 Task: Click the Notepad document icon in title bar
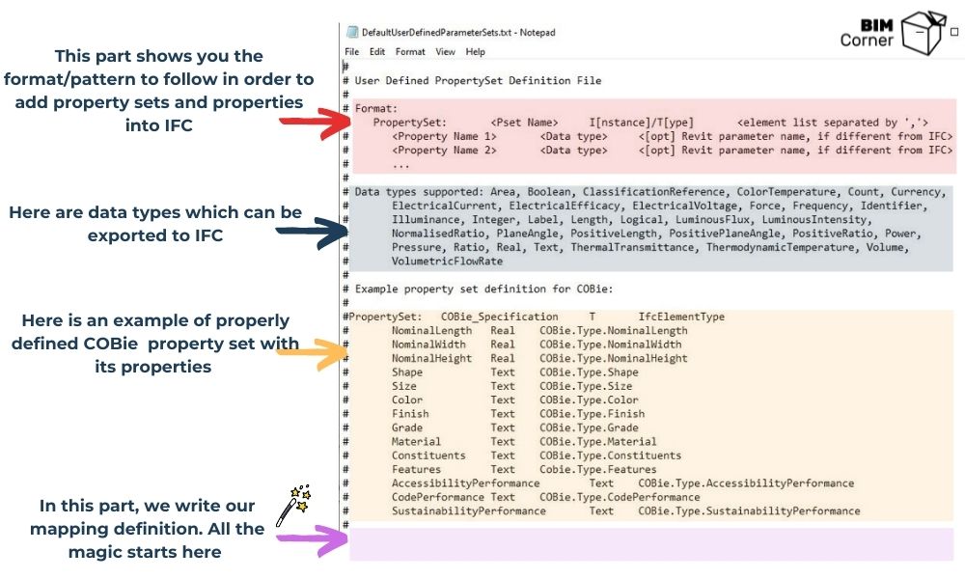coord(352,32)
